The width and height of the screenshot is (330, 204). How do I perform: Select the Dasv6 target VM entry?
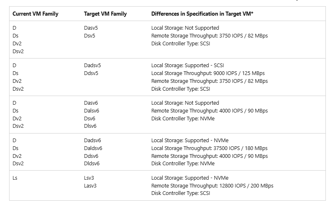point(91,103)
